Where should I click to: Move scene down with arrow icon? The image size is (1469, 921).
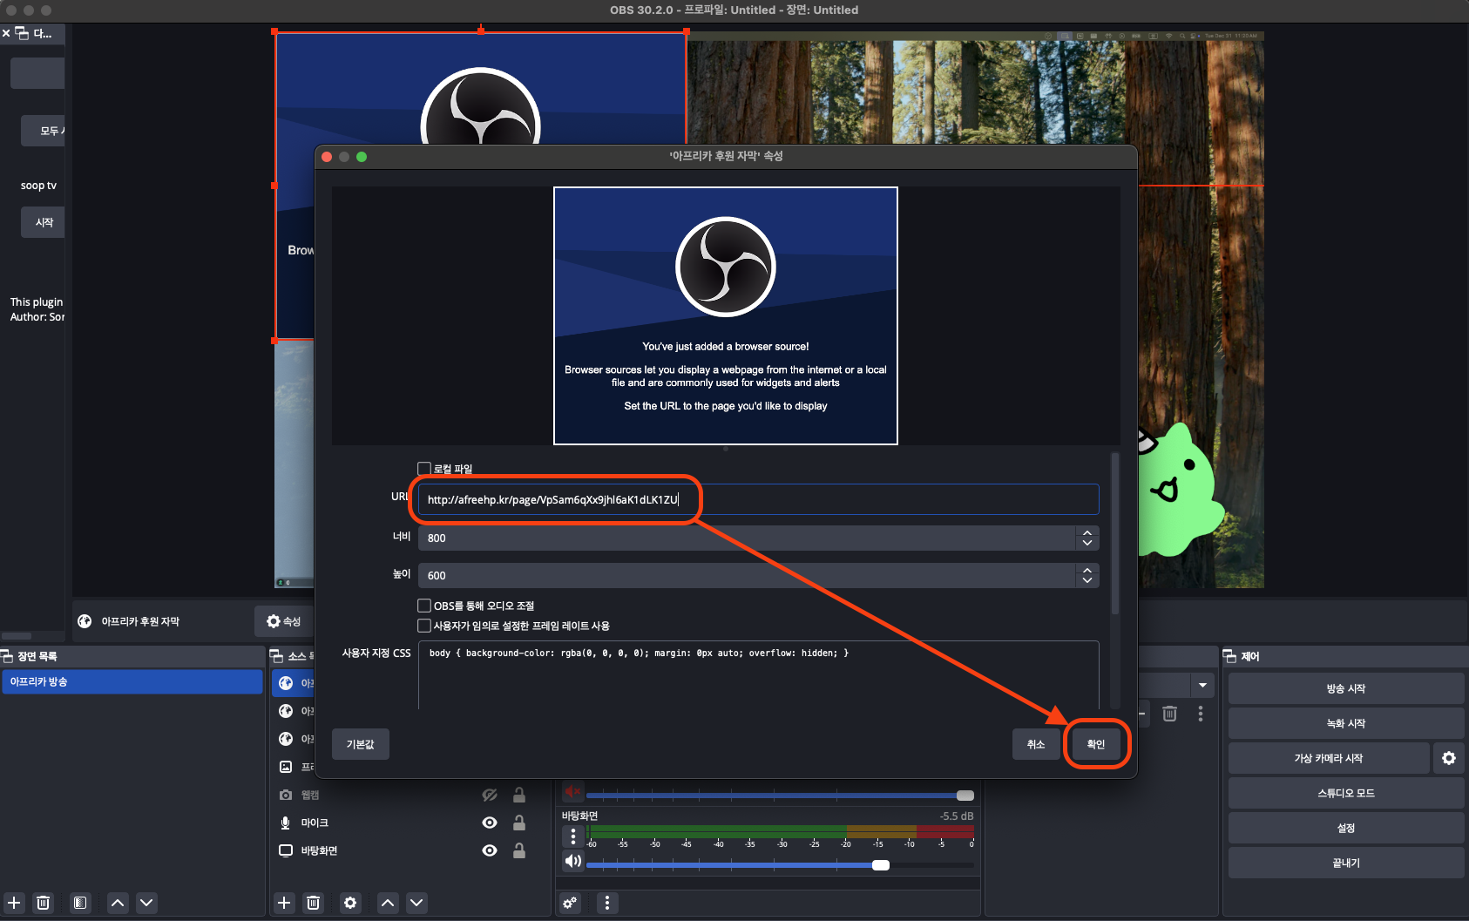click(146, 903)
